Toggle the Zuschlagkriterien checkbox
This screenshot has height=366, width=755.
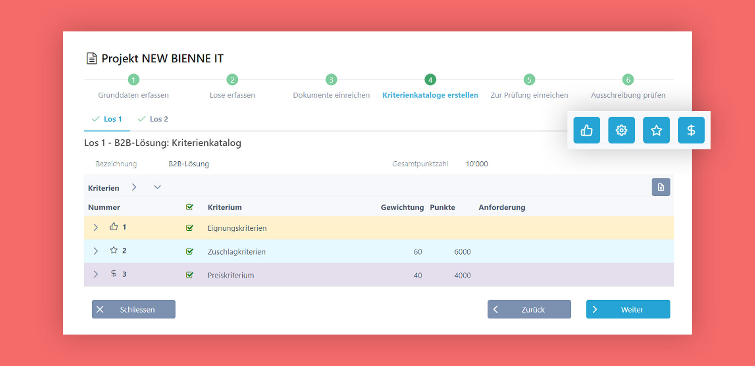coord(190,251)
